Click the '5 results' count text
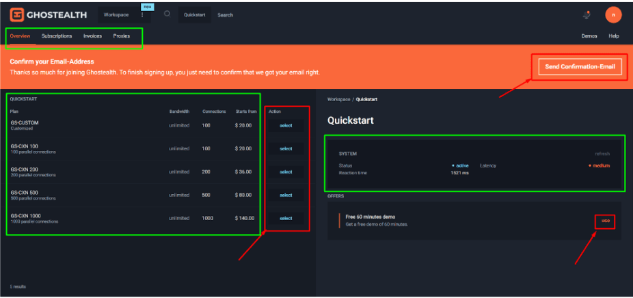The height and width of the screenshot is (298, 633). click(18, 286)
